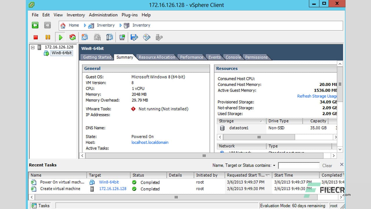Viewport: 371px width, 209px height.
Task: Open the Snapshot Manager
Action: [110, 37]
